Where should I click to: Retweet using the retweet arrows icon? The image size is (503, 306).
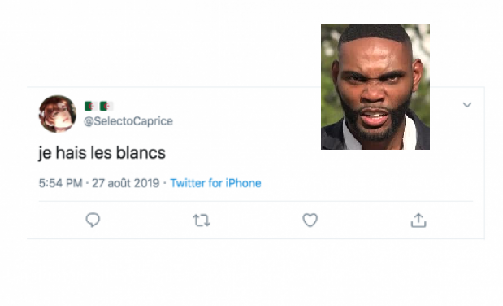(x=202, y=221)
